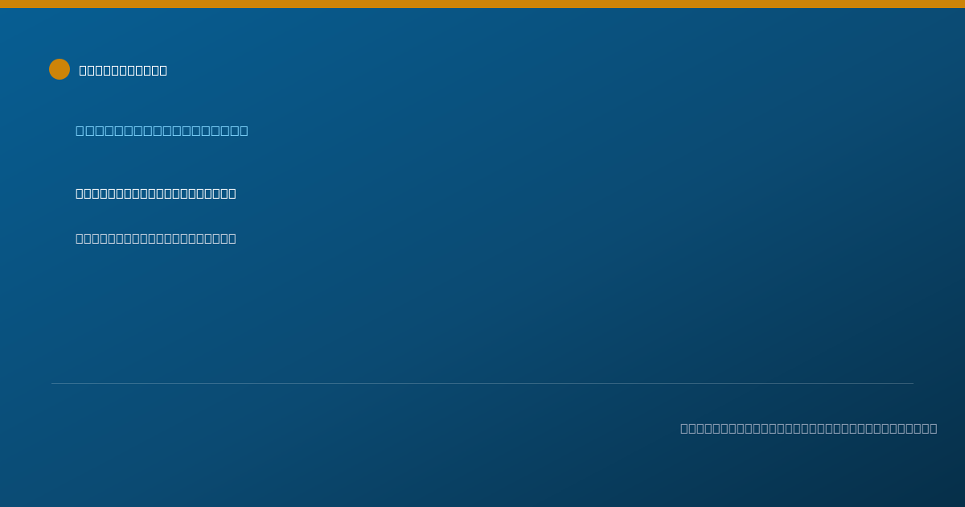Click the orange bar across the top edge
Image resolution: width=965 pixels, height=507 pixels.
pos(482,4)
